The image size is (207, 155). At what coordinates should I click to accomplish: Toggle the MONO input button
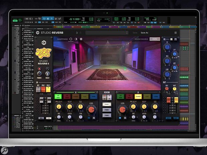41,118
